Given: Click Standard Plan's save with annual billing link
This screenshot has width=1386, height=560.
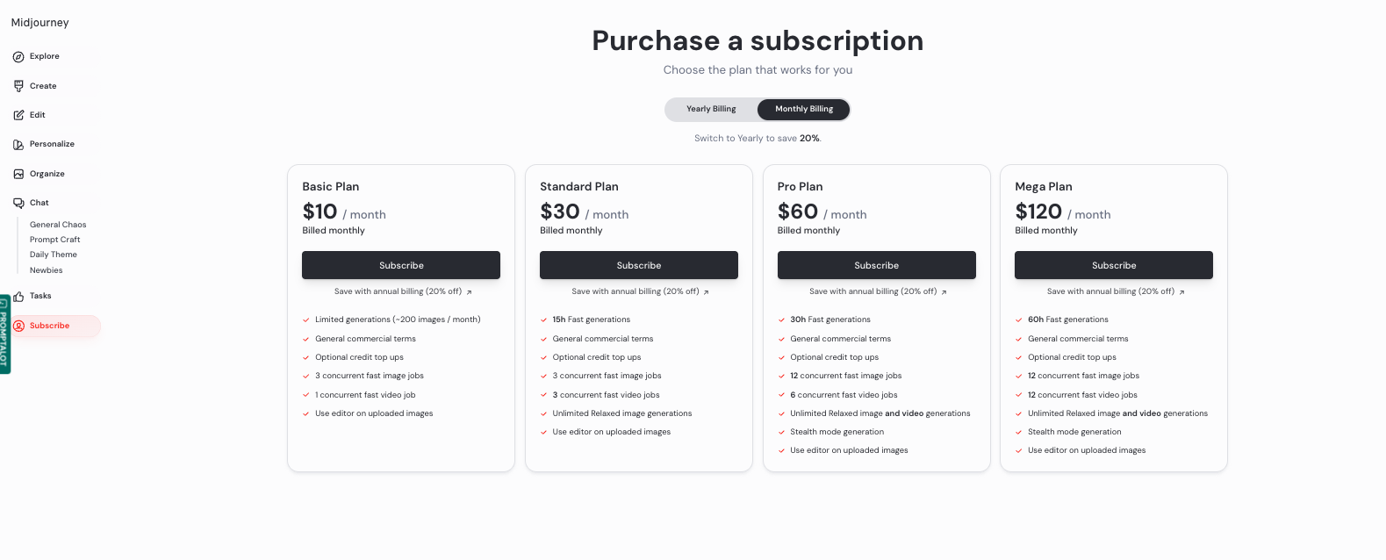Looking at the screenshot, I should pos(640,291).
